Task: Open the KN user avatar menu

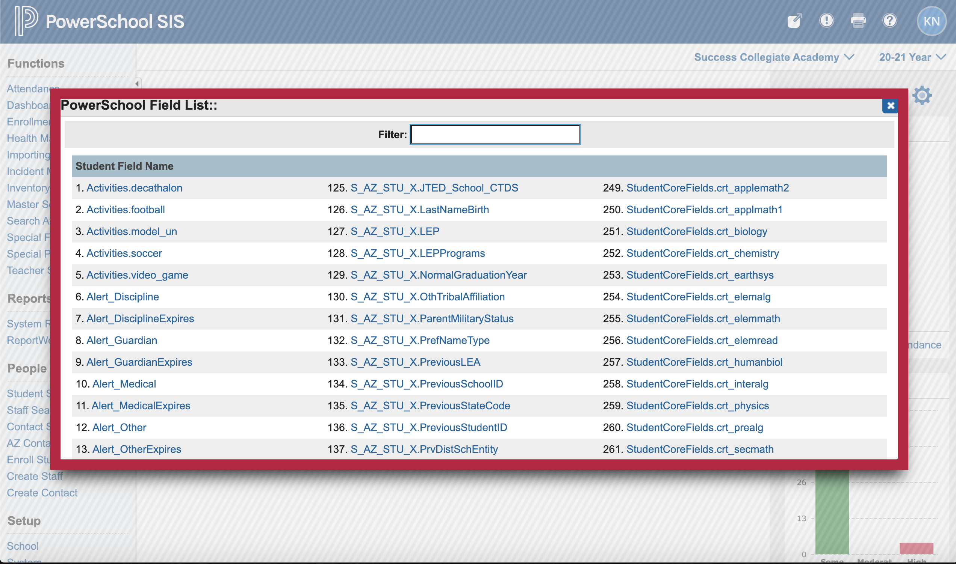Action: point(931,21)
